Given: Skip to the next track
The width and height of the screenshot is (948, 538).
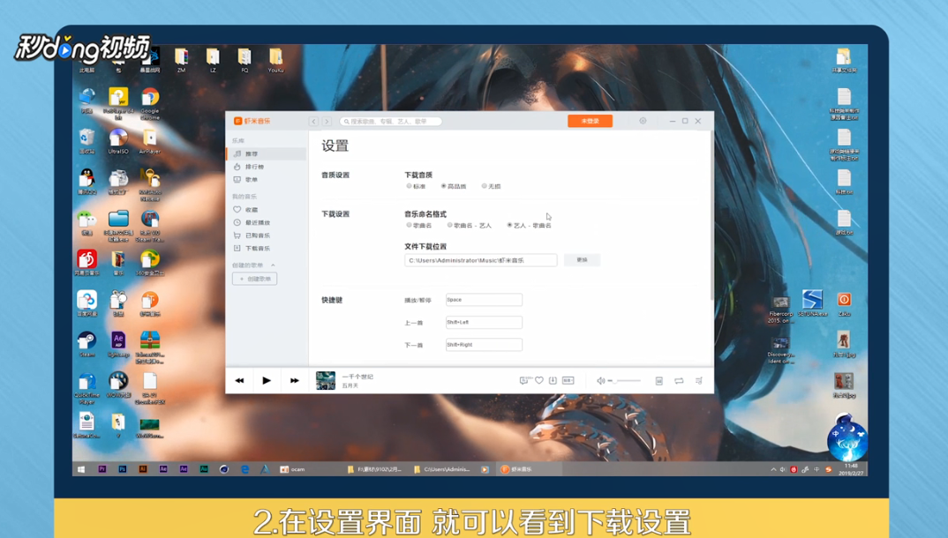Looking at the screenshot, I should pos(295,380).
